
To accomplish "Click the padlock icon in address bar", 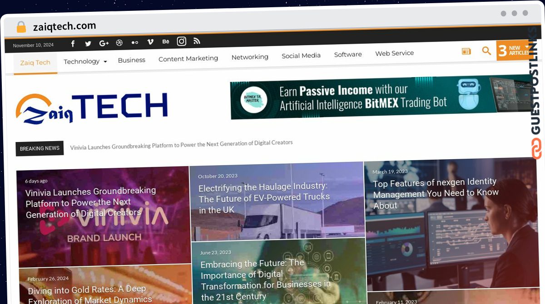I will tap(21, 27).
